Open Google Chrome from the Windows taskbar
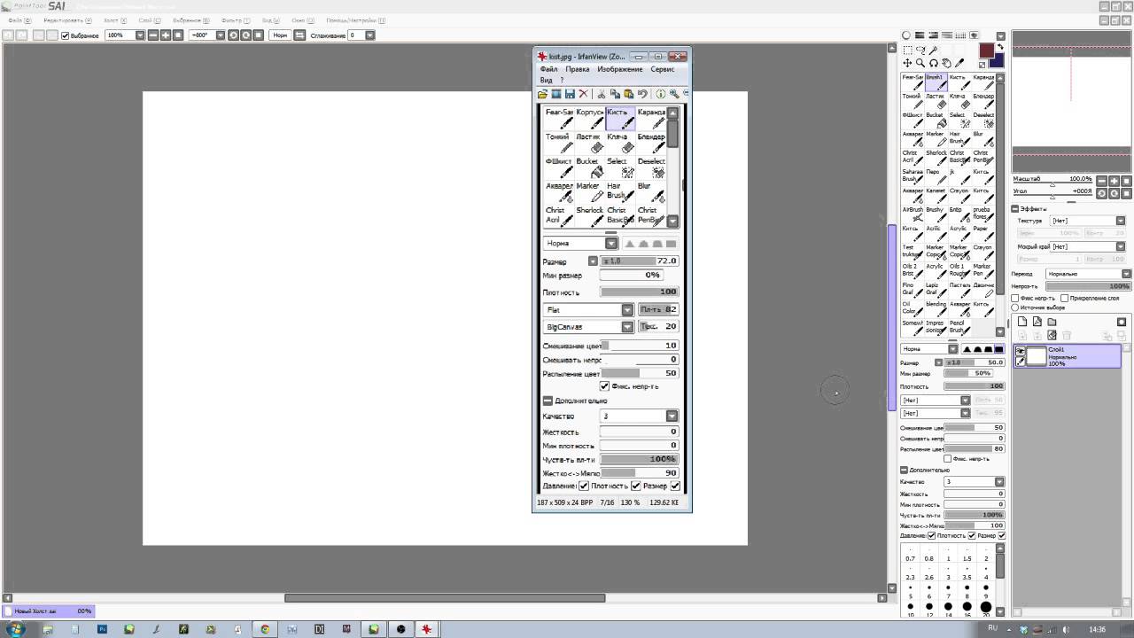Image resolution: width=1134 pixels, height=638 pixels. pyautogui.click(x=264, y=629)
